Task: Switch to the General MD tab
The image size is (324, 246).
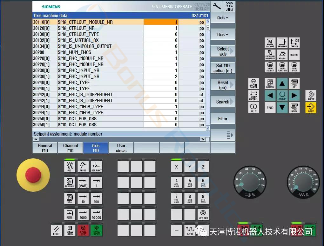Action: [x=45, y=148]
